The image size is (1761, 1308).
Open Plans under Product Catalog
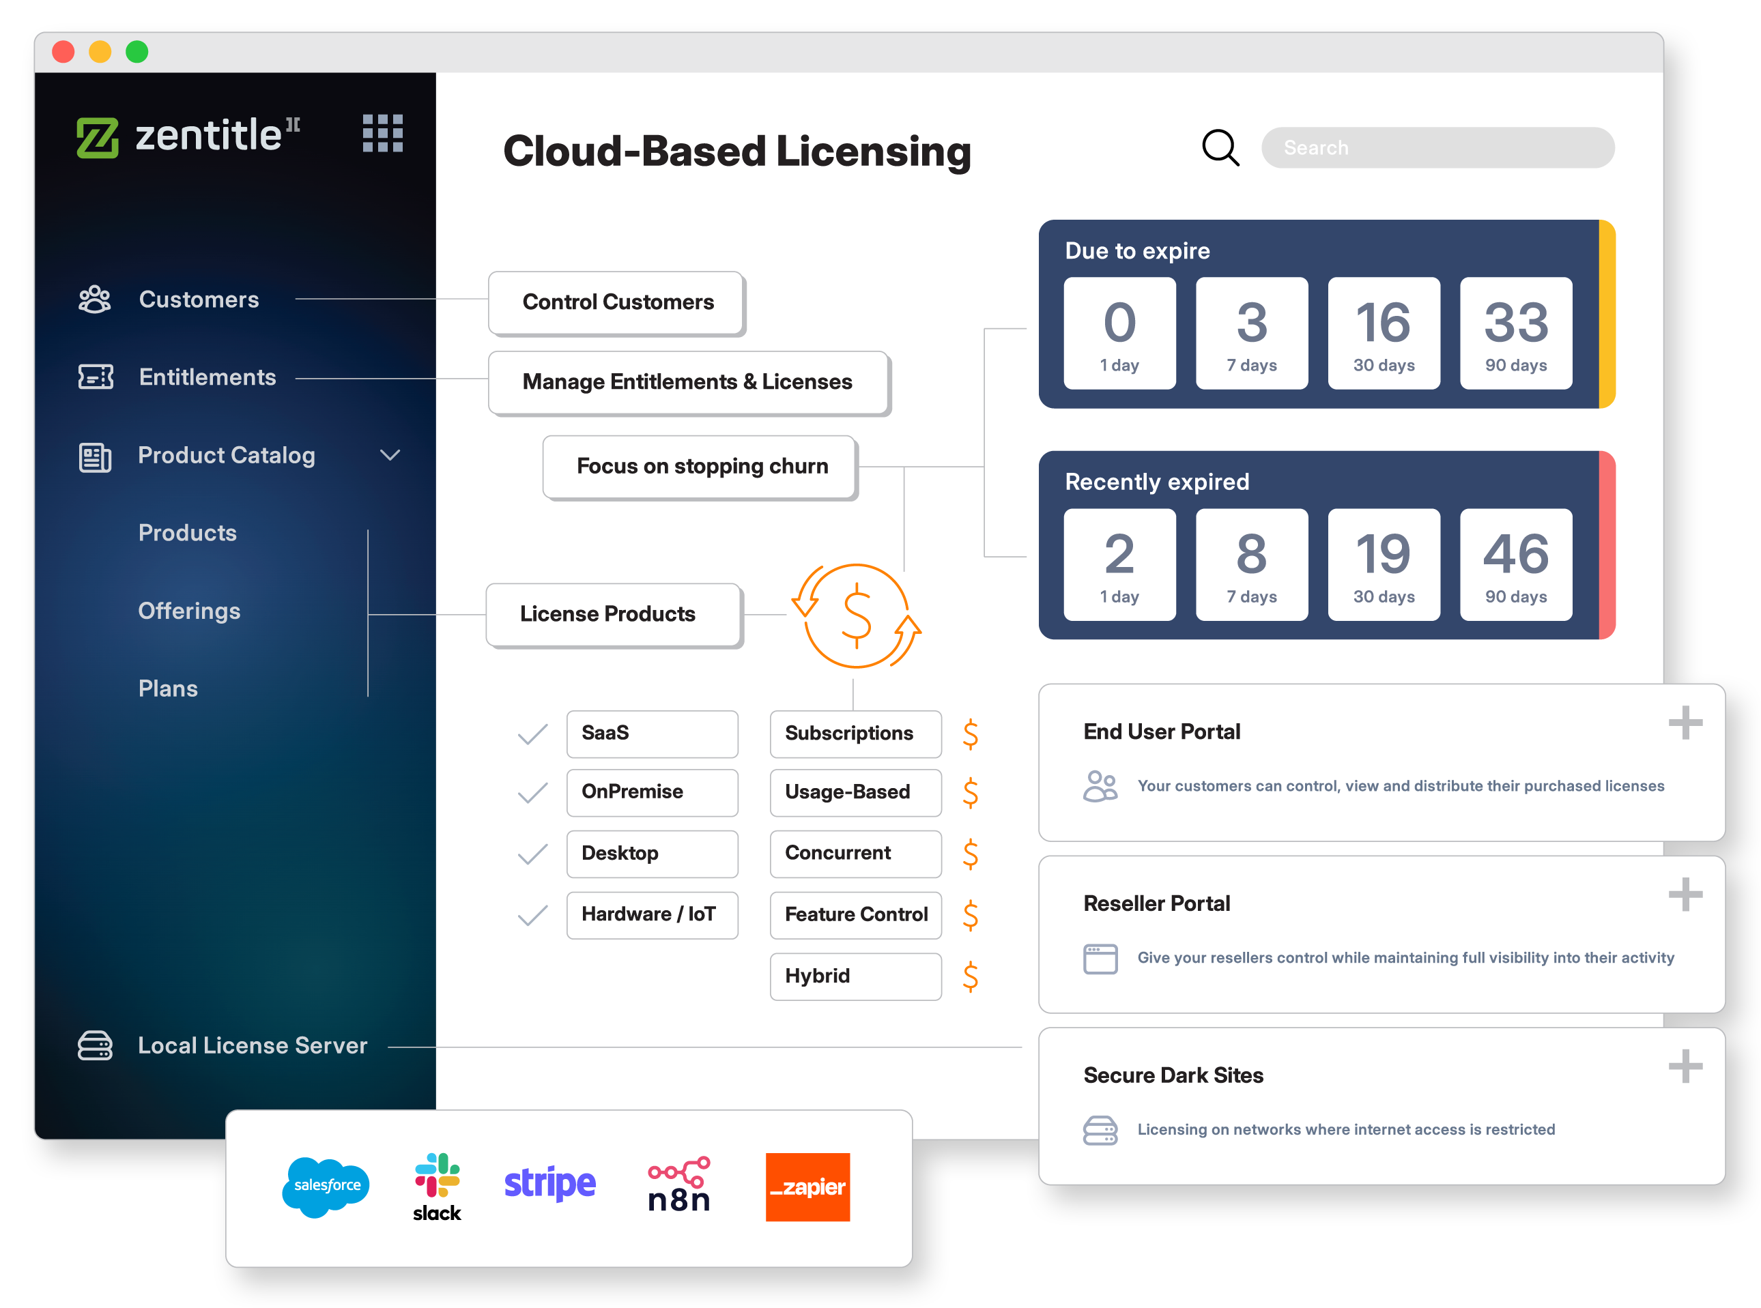click(167, 688)
